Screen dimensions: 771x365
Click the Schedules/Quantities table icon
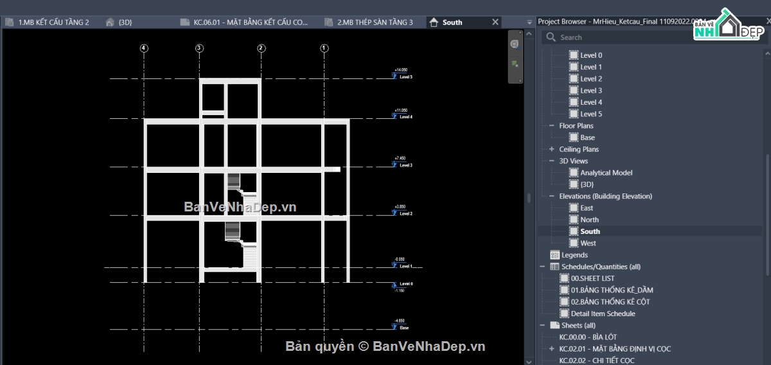[x=555, y=267]
